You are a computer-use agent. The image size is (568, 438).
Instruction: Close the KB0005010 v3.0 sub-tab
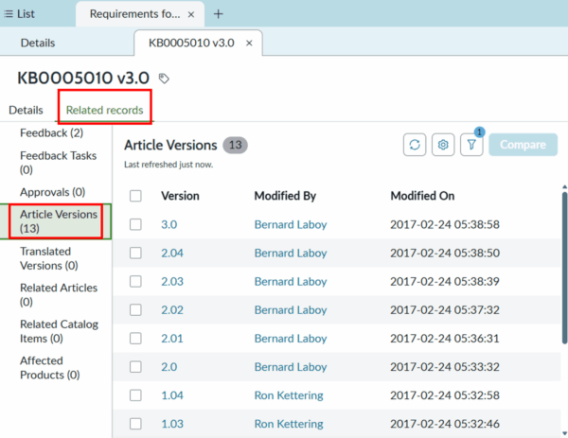[x=250, y=43]
